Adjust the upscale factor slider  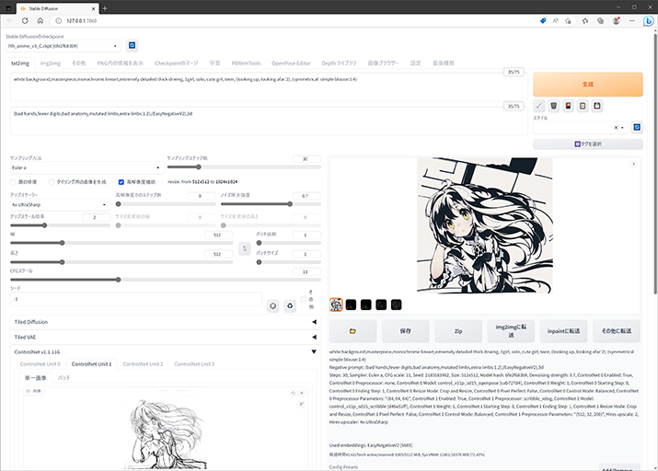click(x=60, y=225)
